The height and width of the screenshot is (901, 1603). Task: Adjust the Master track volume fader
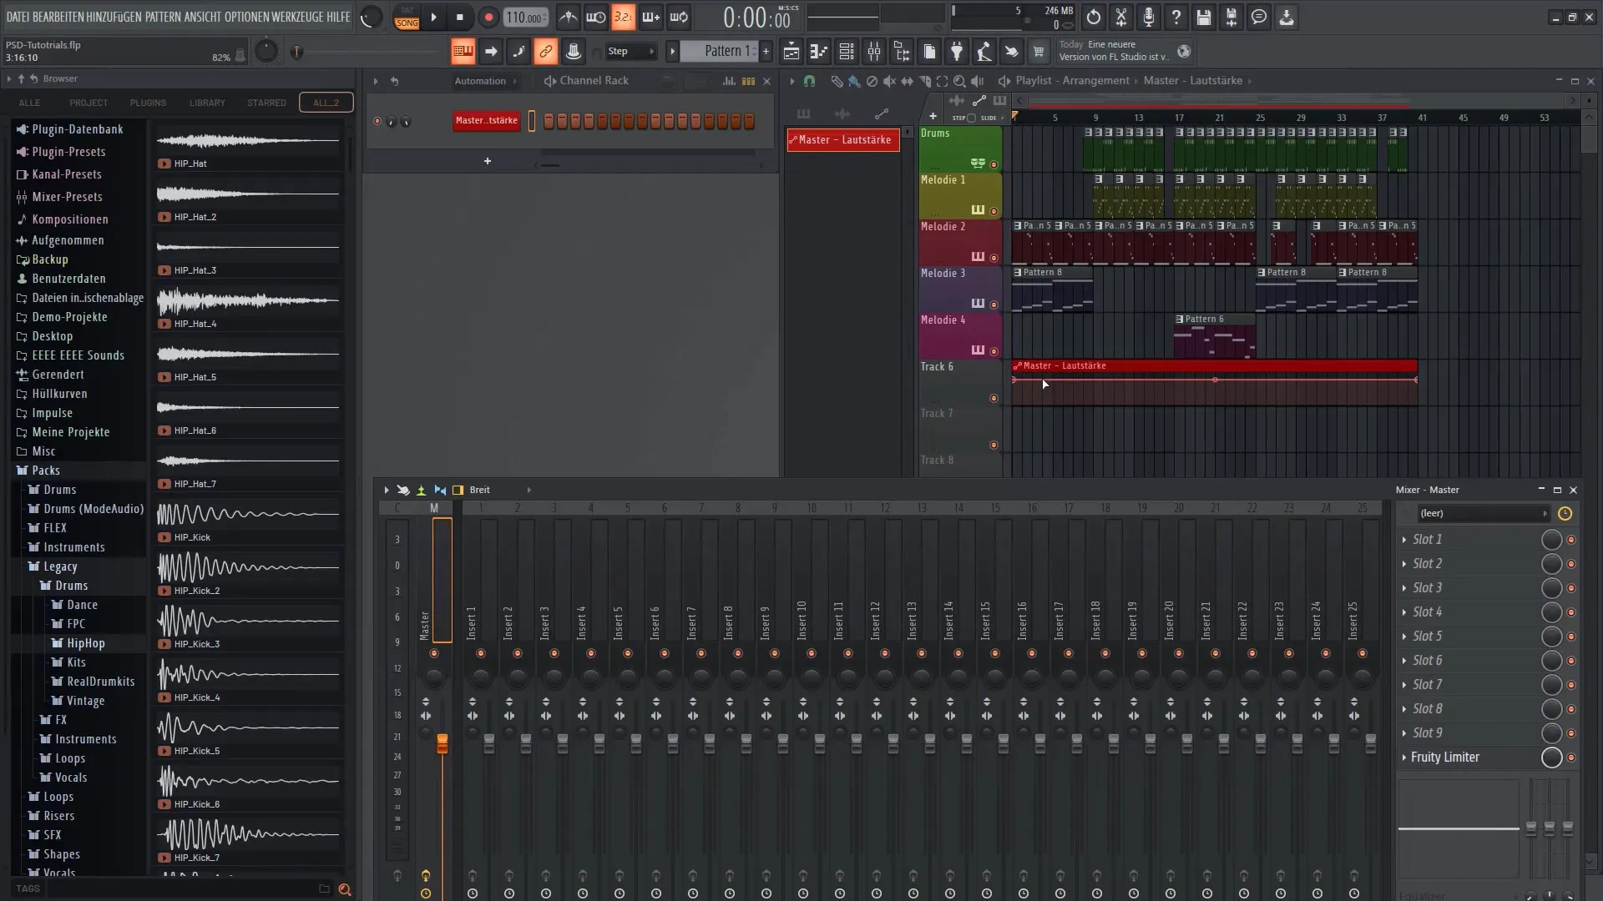442,743
